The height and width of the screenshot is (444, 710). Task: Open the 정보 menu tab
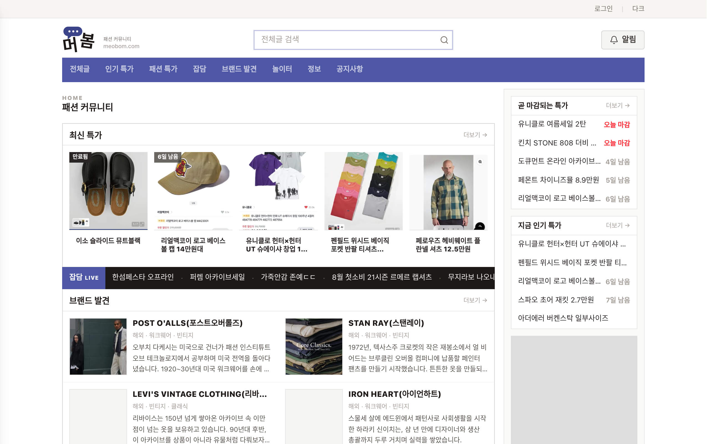click(x=315, y=69)
